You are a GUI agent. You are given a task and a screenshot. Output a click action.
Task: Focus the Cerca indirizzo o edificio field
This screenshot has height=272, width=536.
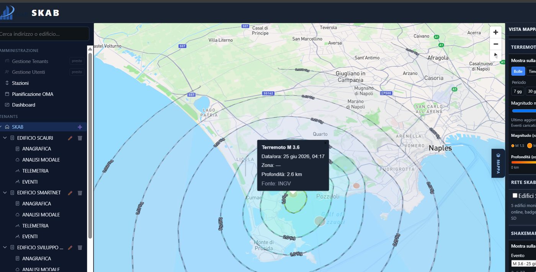44,34
